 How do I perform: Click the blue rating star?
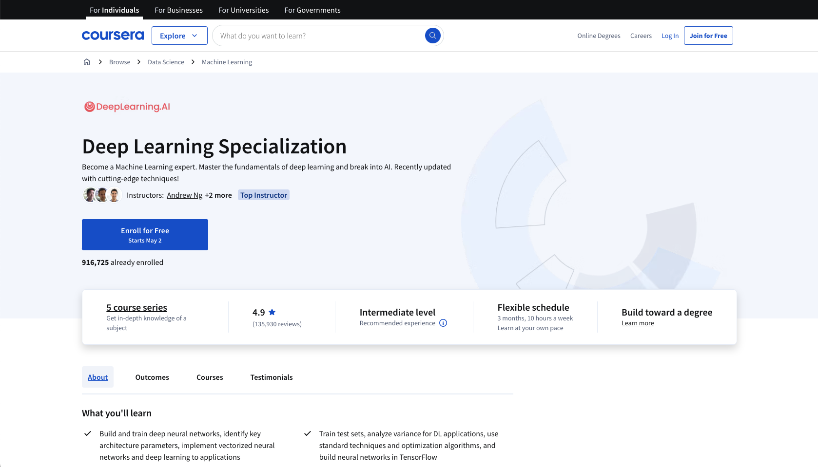272,312
